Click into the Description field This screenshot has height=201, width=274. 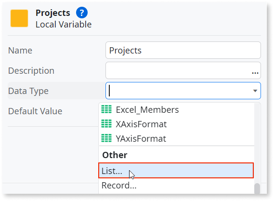pos(183,70)
